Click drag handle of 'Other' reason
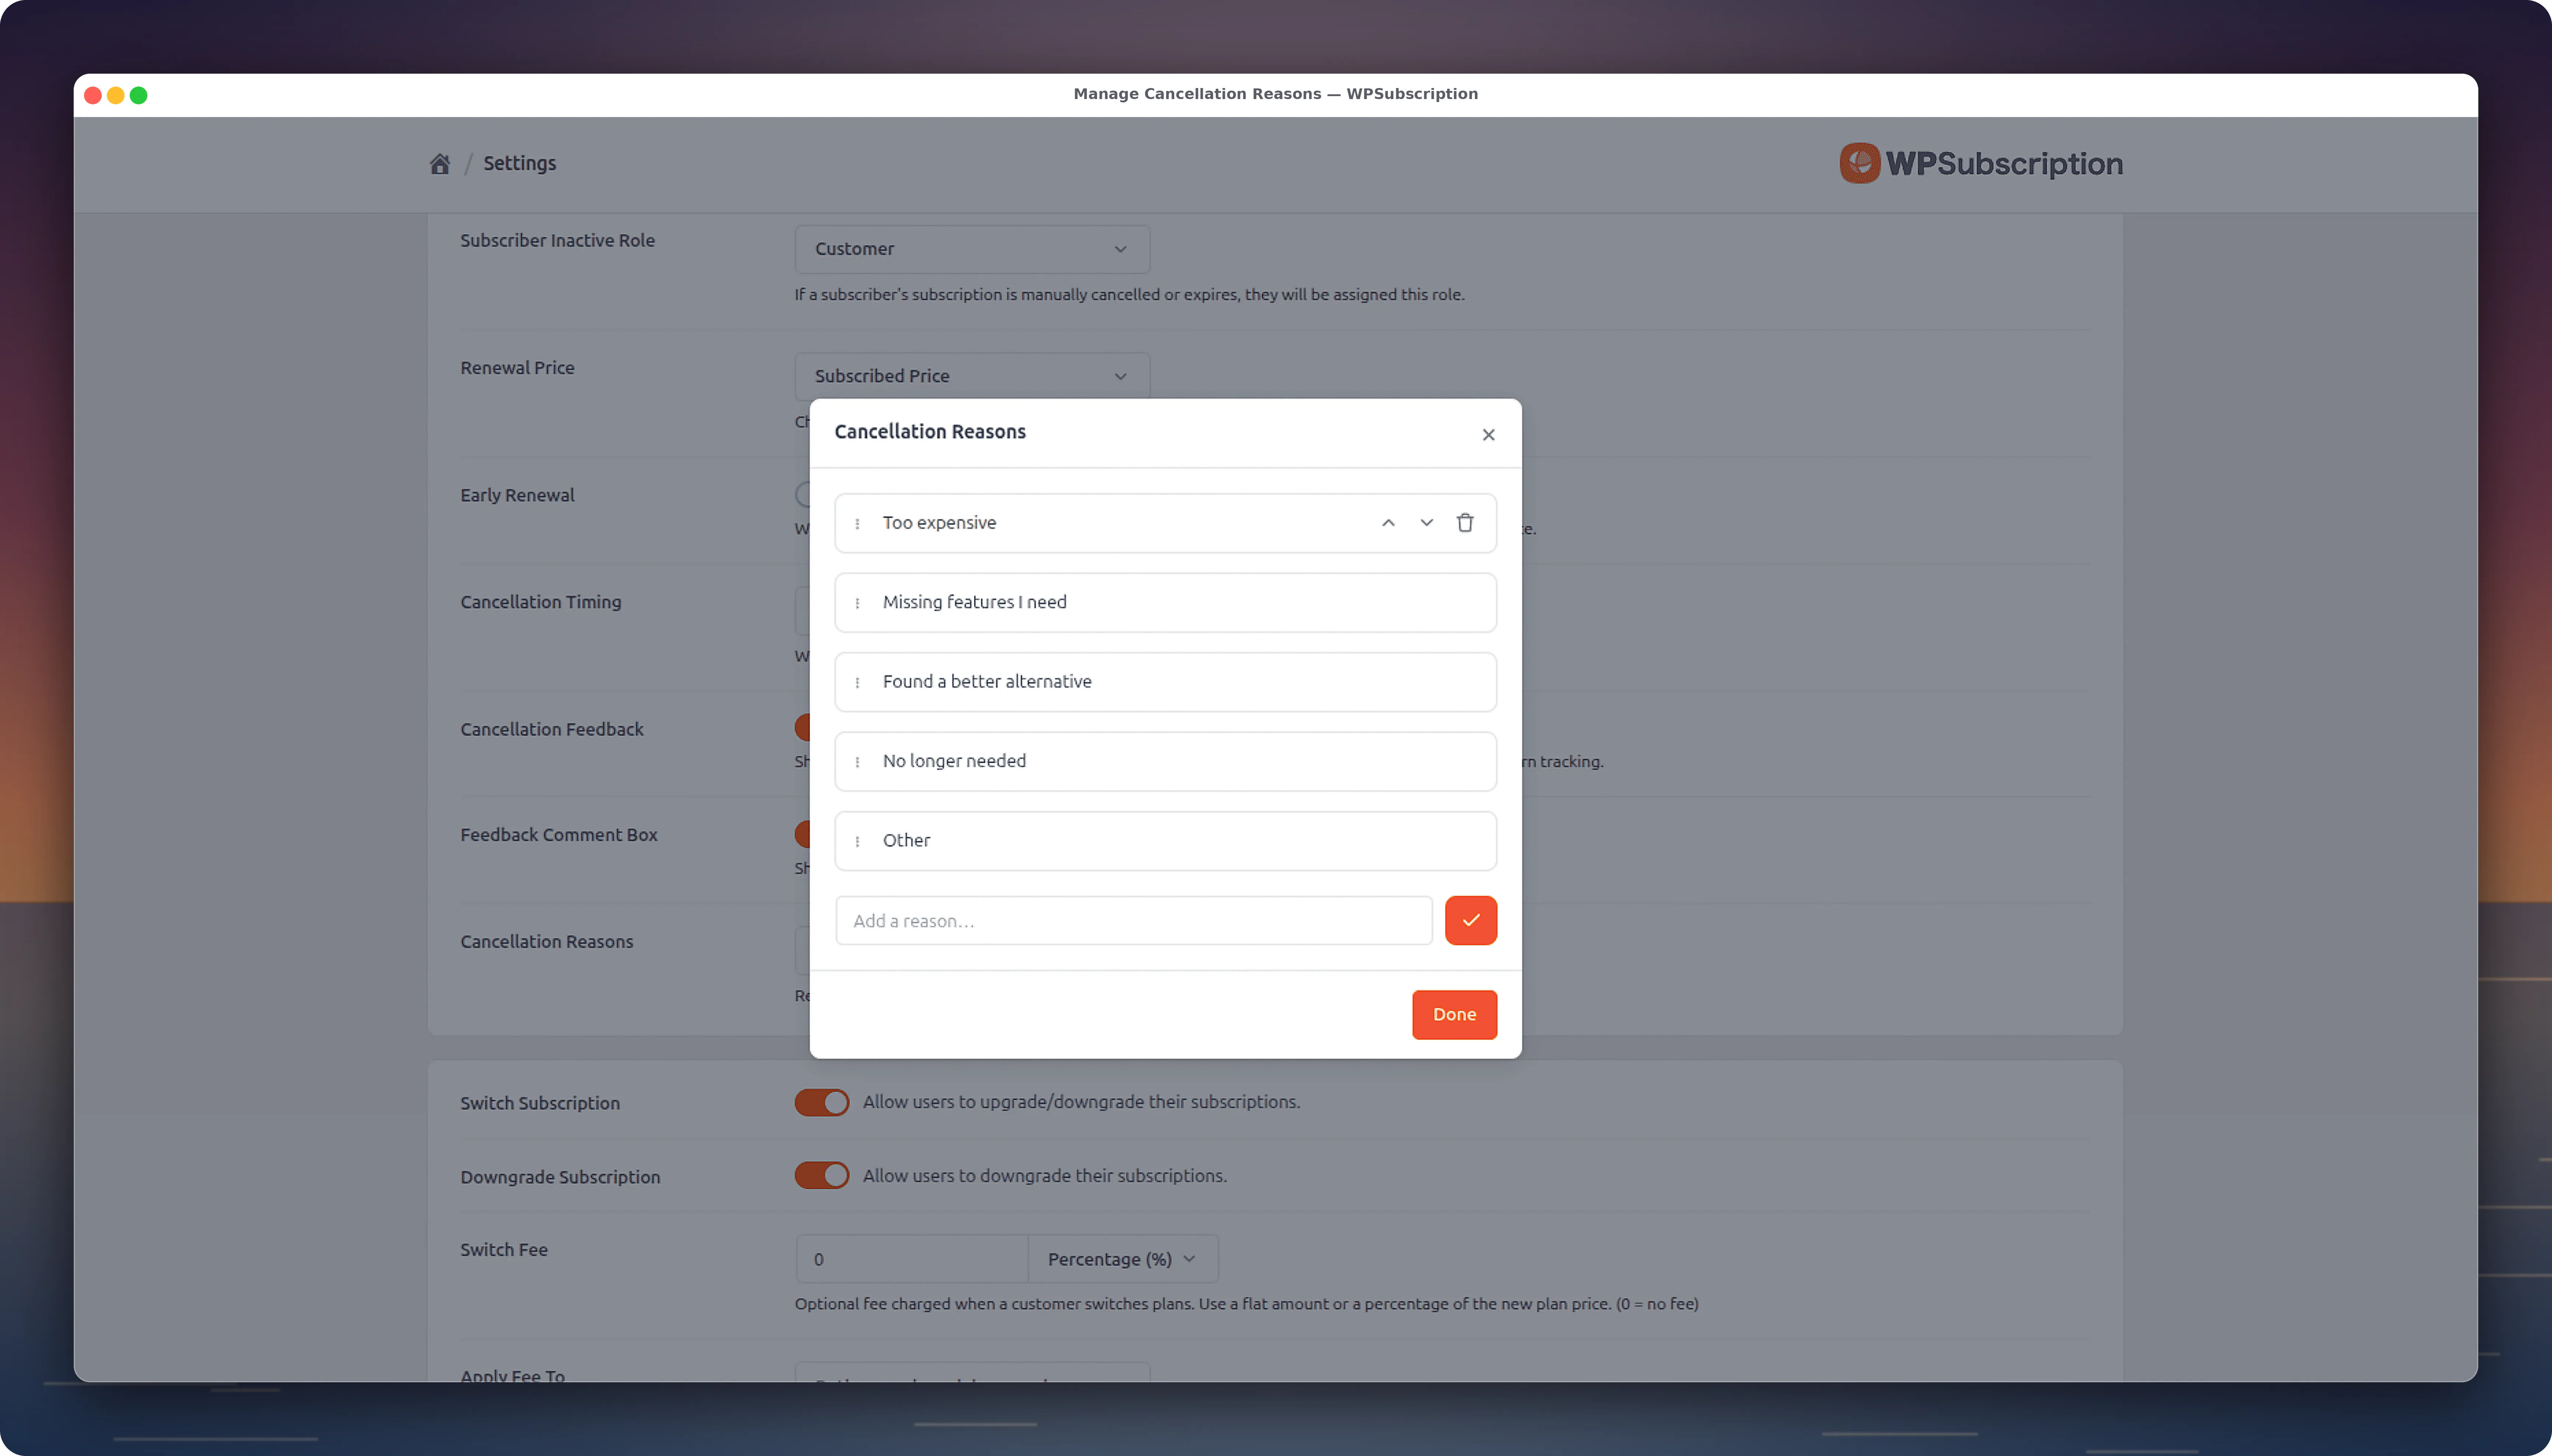Screen dimensions: 2552x1456 [857, 842]
